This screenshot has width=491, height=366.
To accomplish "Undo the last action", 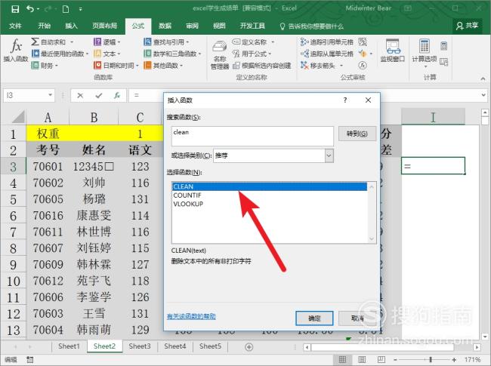I will point(30,9).
